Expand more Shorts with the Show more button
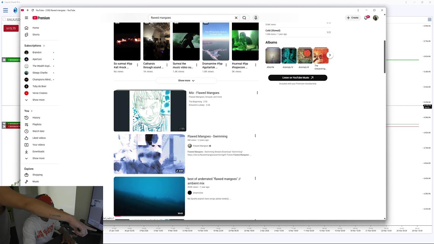Viewport: 434px width, 244px height. pos(186,81)
